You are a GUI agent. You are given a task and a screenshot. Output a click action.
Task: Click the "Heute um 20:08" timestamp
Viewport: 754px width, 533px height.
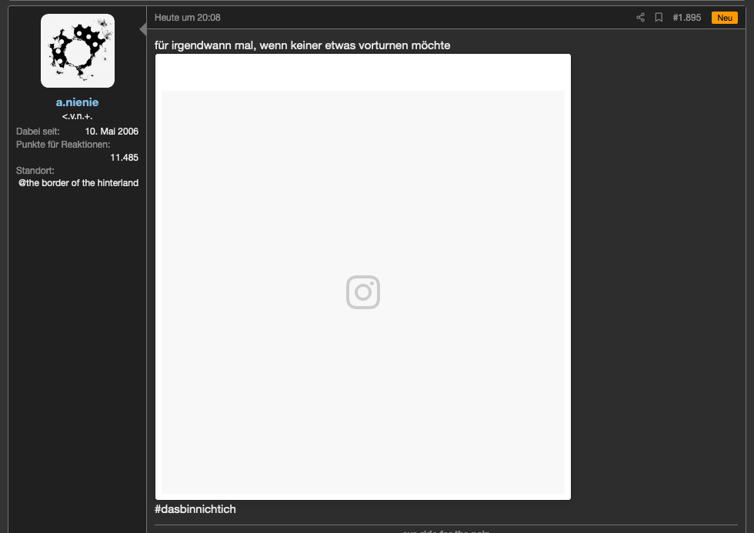[x=187, y=18]
